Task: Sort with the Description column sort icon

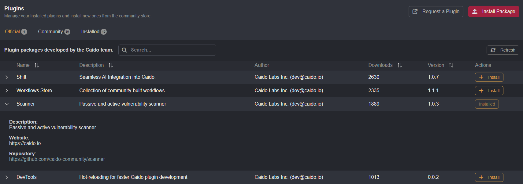Action: (x=111, y=65)
